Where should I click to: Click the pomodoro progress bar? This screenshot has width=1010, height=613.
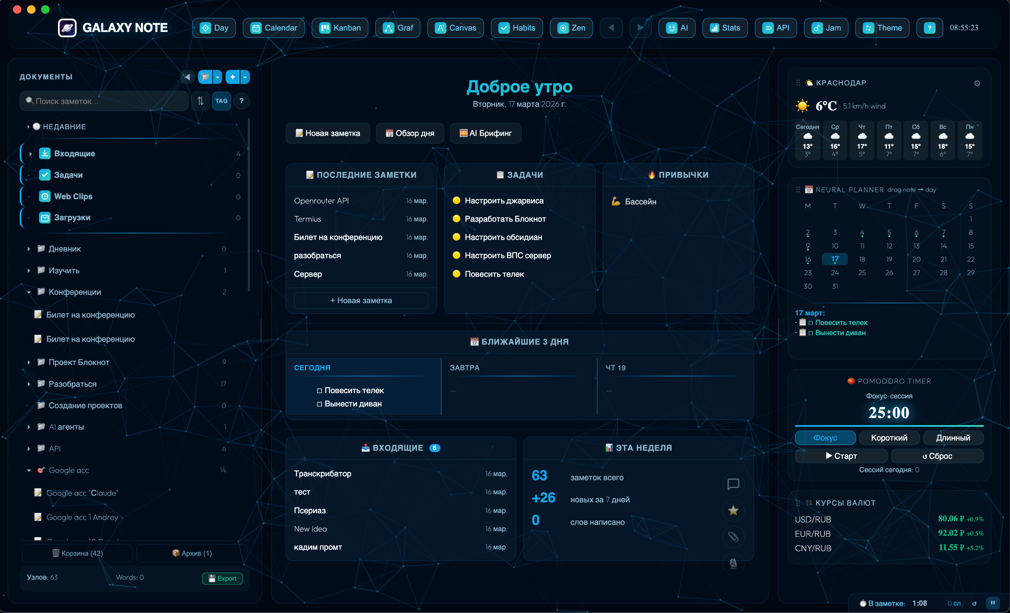click(x=889, y=426)
